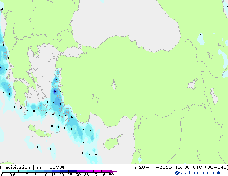
Task: Pick the 35–40 mm violet legend box
Action: (89, 171)
